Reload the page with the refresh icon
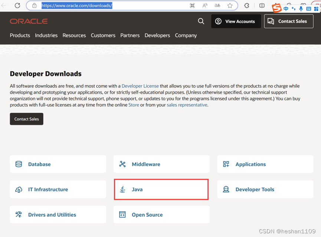 click(17, 6)
